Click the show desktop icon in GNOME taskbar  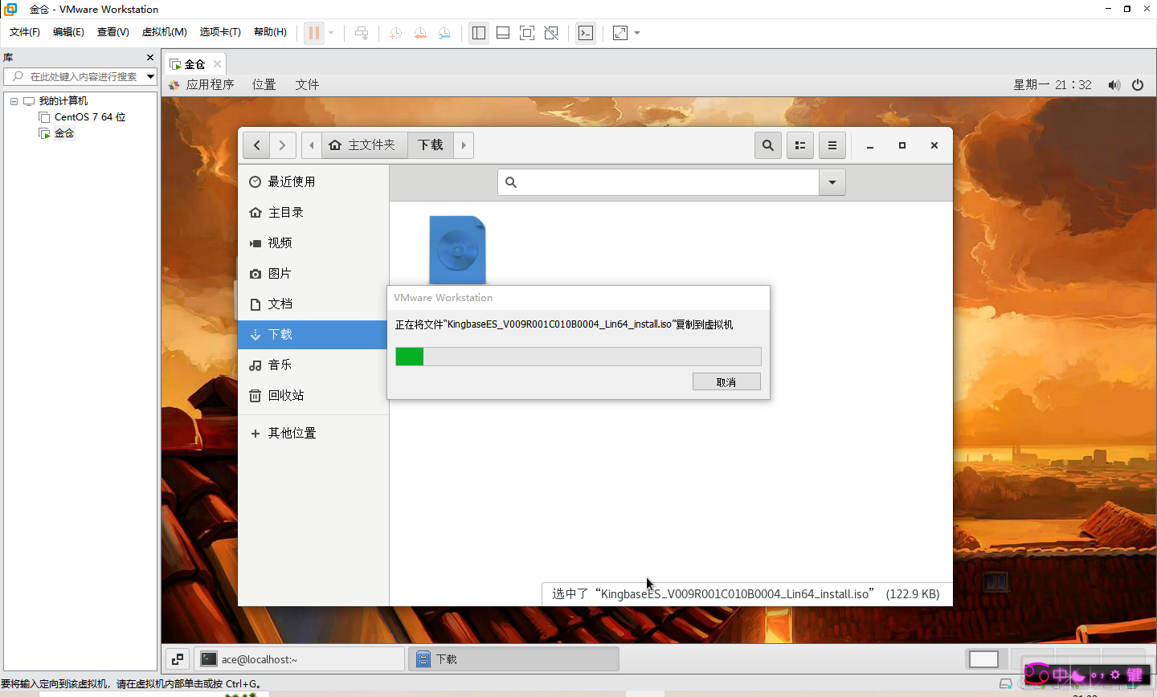pos(178,659)
